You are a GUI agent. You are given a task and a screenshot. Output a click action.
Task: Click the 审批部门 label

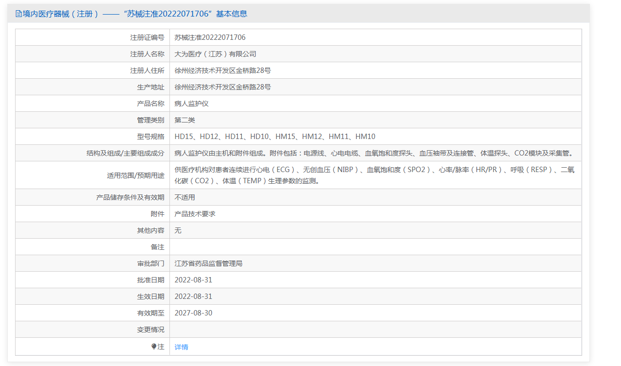[x=151, y=263]
